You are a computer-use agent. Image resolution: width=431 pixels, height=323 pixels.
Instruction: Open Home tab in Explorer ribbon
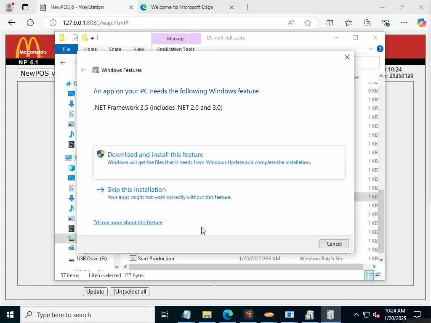point(90,49)
